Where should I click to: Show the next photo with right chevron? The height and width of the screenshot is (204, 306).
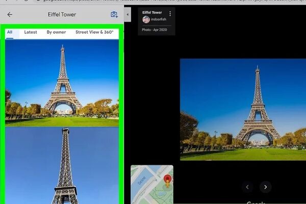click(265, 187)
